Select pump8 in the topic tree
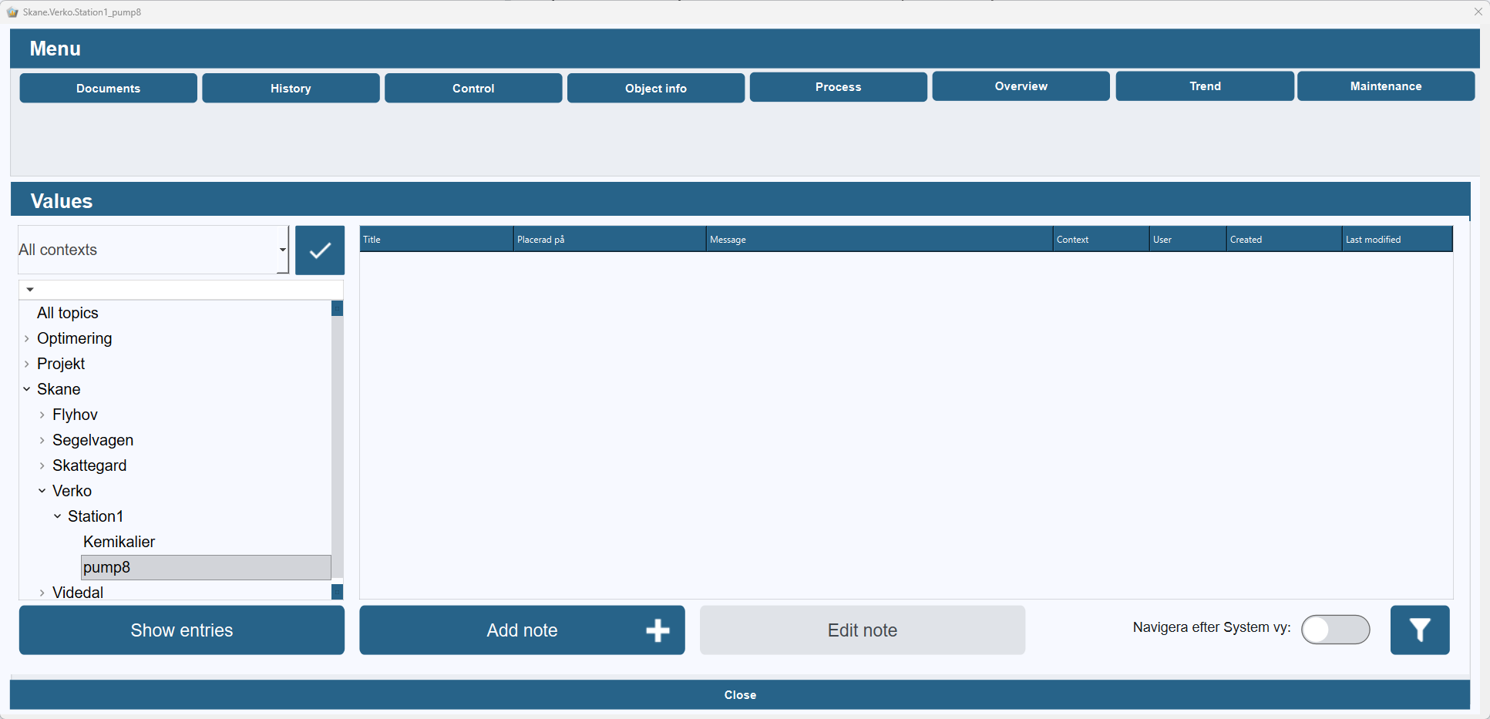This screenshot has width=1490, height=719. point(206,567)
